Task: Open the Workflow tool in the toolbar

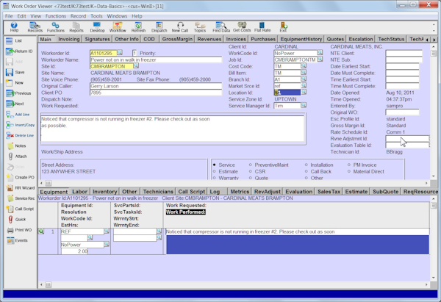Action: pyautogui.click(x=118, y=26)
